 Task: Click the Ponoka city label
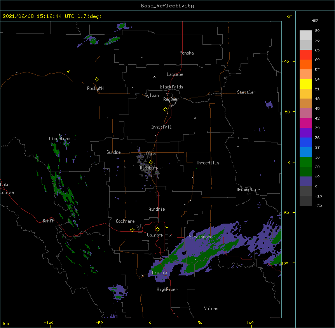187,53
